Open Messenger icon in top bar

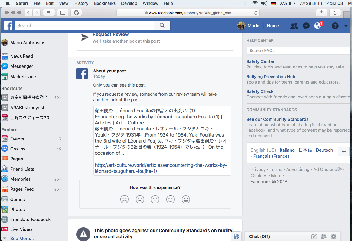306,26
